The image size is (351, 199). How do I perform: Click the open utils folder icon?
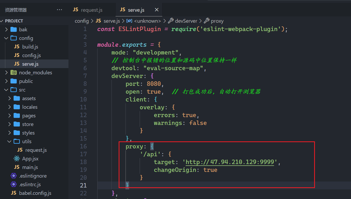17,141
